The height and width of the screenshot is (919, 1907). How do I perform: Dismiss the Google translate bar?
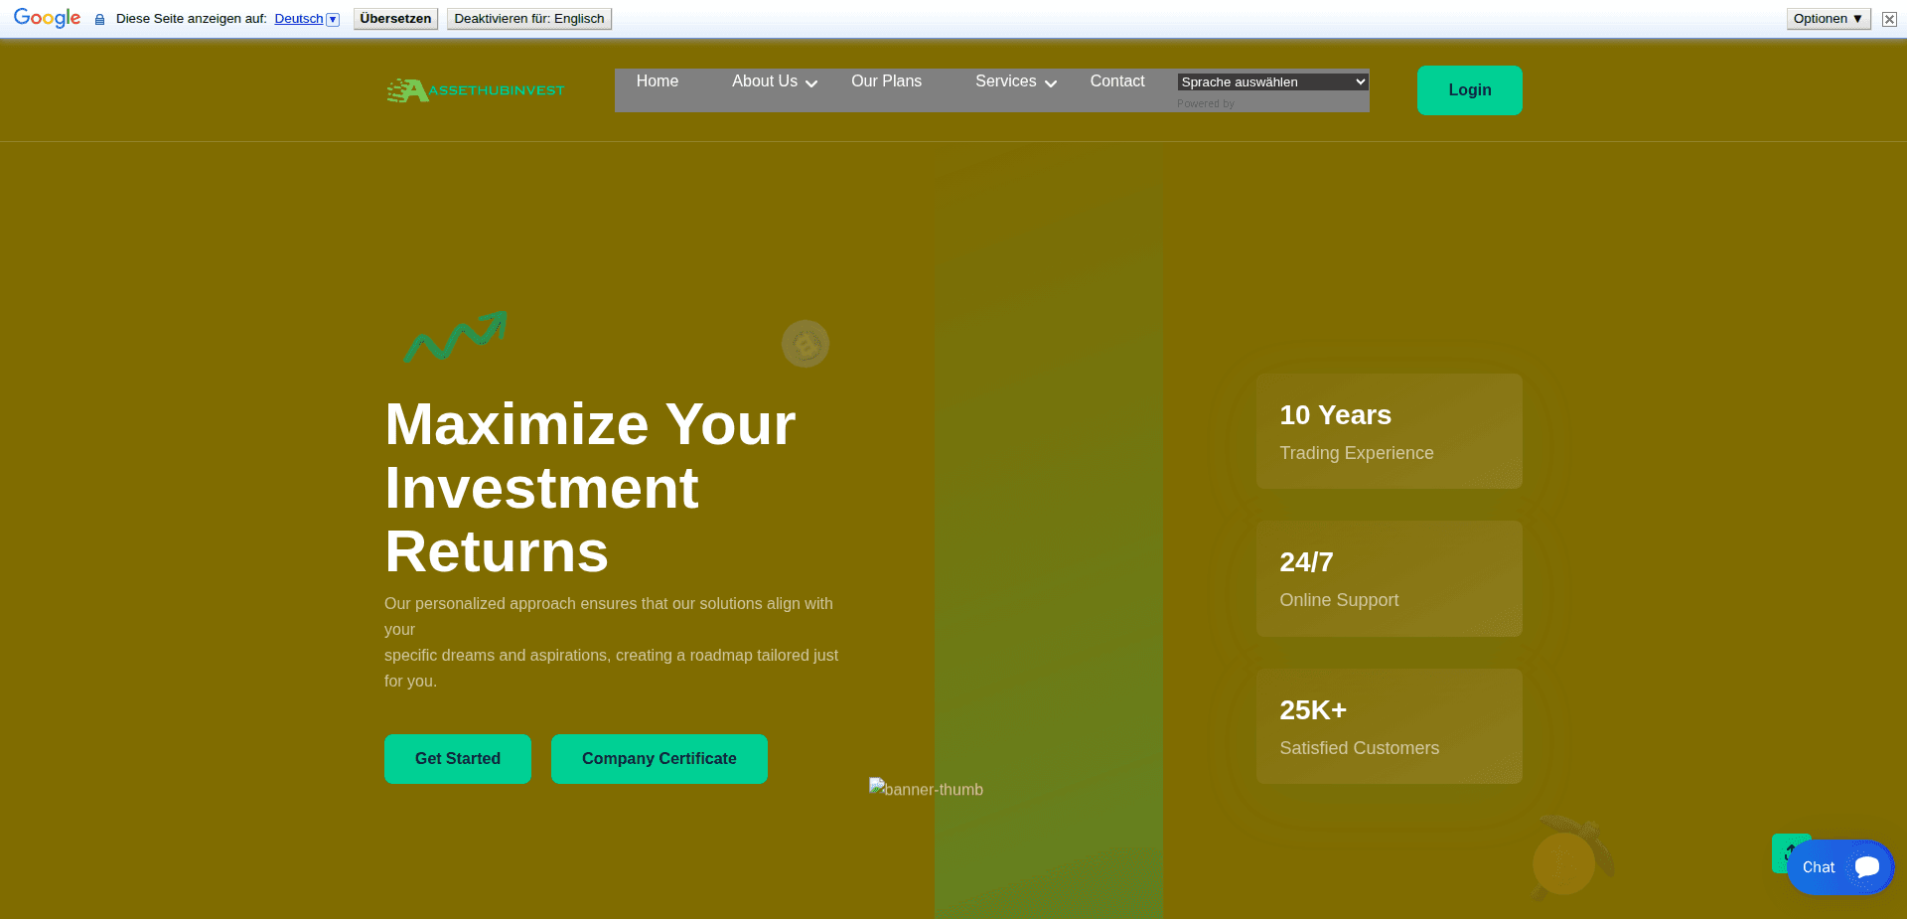point(1888,19)
